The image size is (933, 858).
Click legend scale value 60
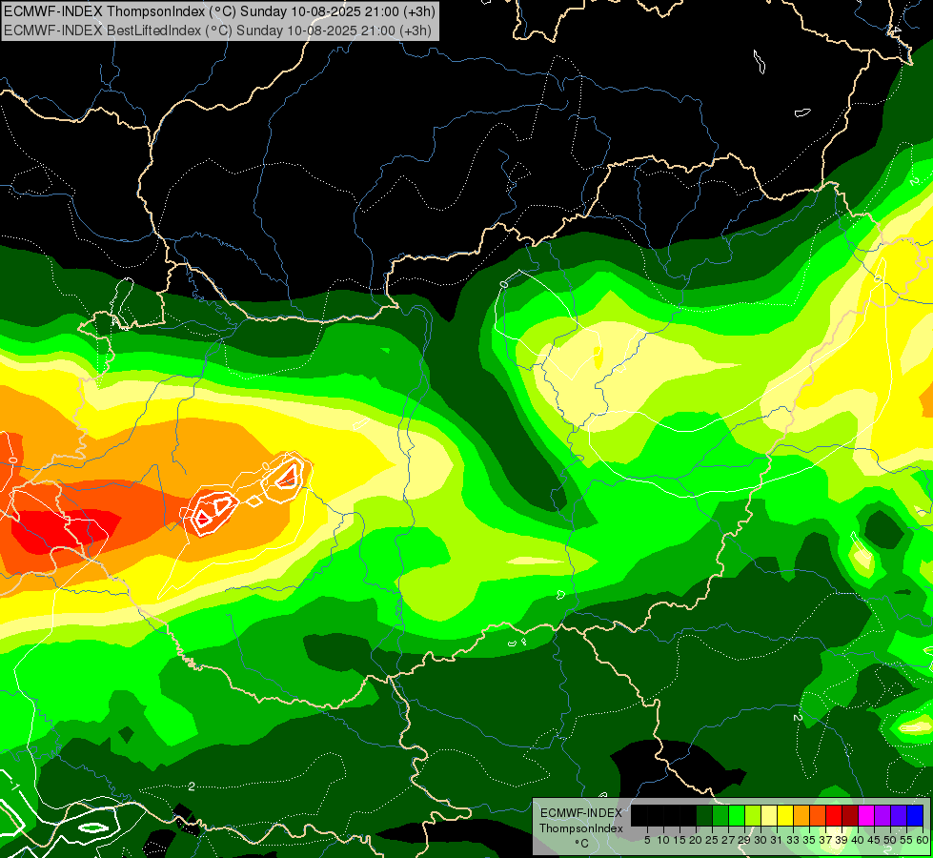pos(923,840)
